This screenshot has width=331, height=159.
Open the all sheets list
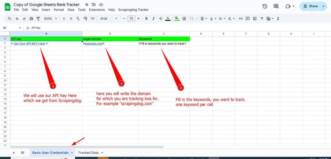tap(23, 153)
